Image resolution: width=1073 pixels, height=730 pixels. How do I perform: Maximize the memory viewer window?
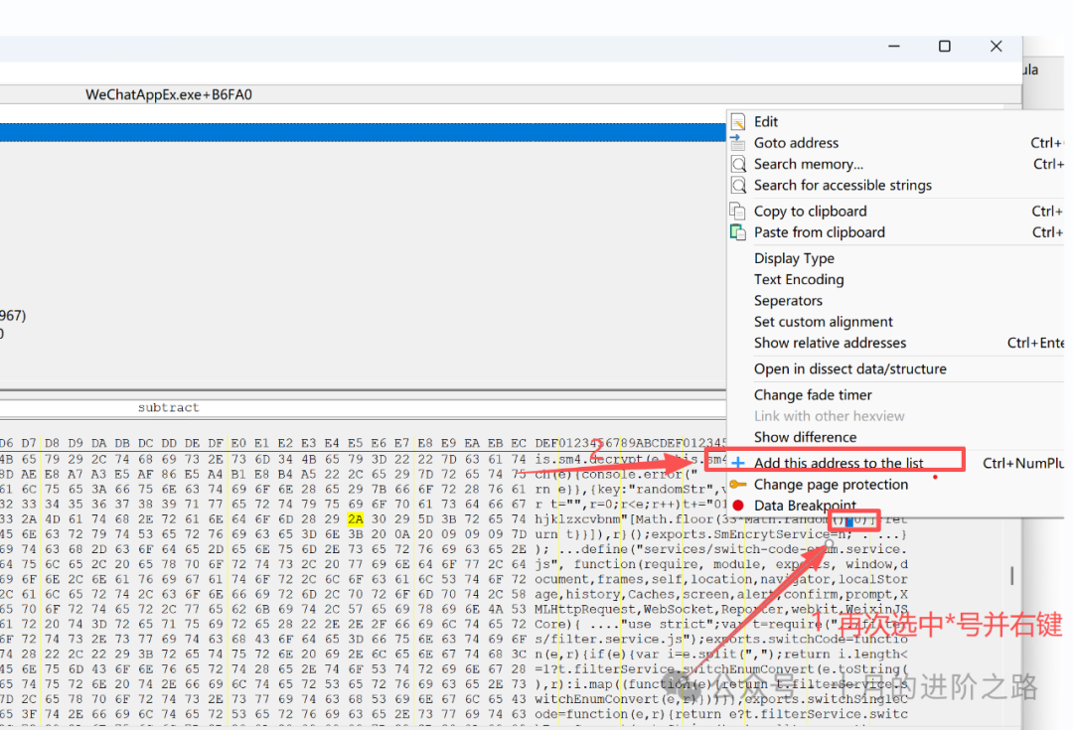945,47
